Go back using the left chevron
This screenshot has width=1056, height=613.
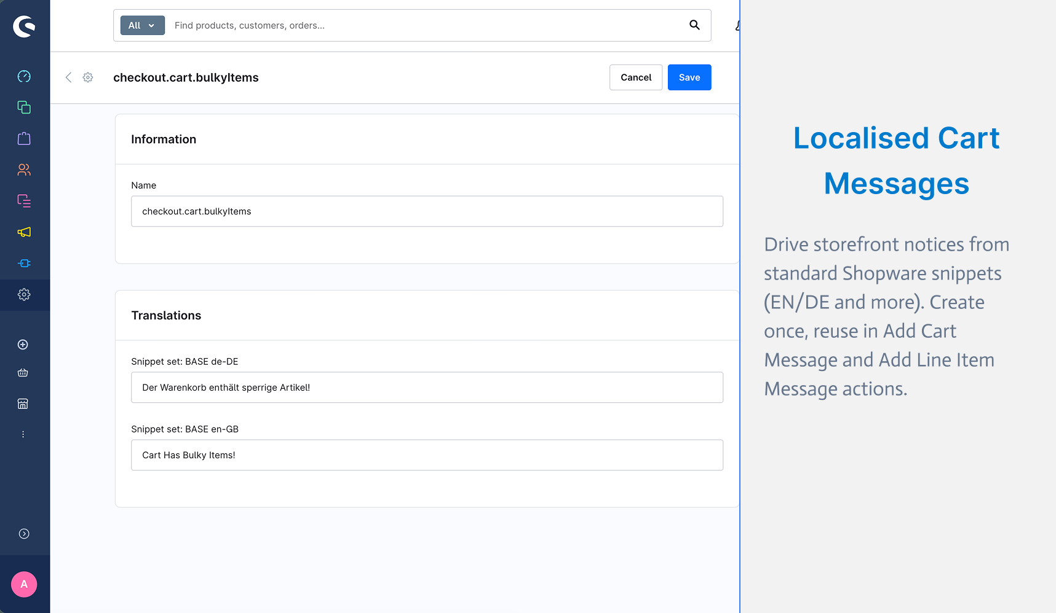click(68, 77)
